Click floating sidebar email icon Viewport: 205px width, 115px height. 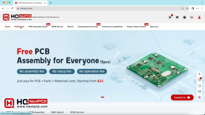pos(199,92)
